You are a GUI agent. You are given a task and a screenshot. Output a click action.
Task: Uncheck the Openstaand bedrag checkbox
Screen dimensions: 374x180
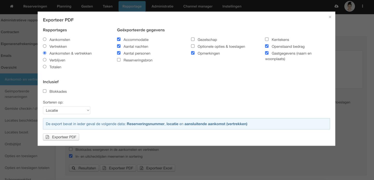pyautogui.click(x=267, y=46)
